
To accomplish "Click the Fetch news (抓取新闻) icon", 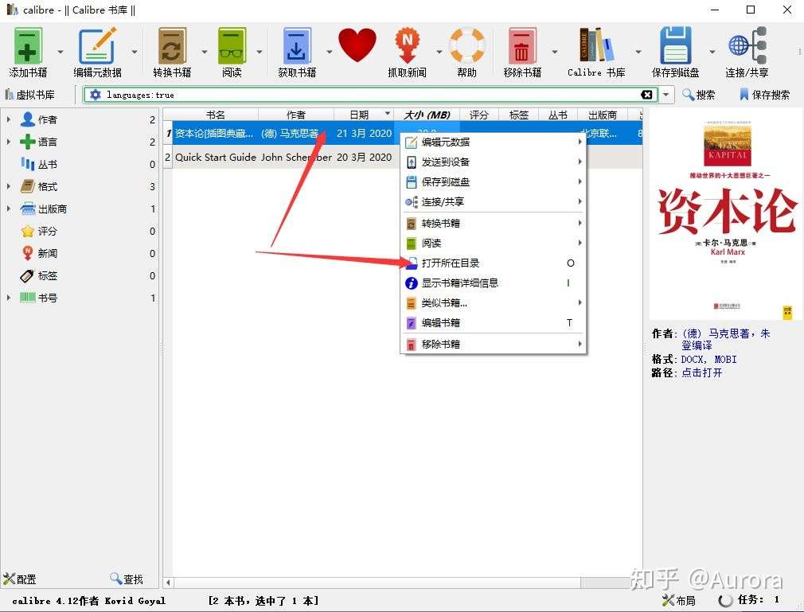I will pos(407,46).
